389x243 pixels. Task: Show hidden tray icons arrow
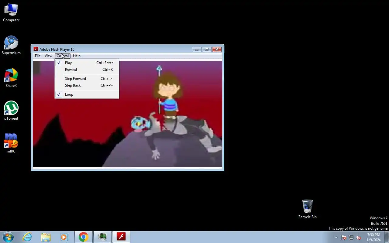tap(336, 238)
